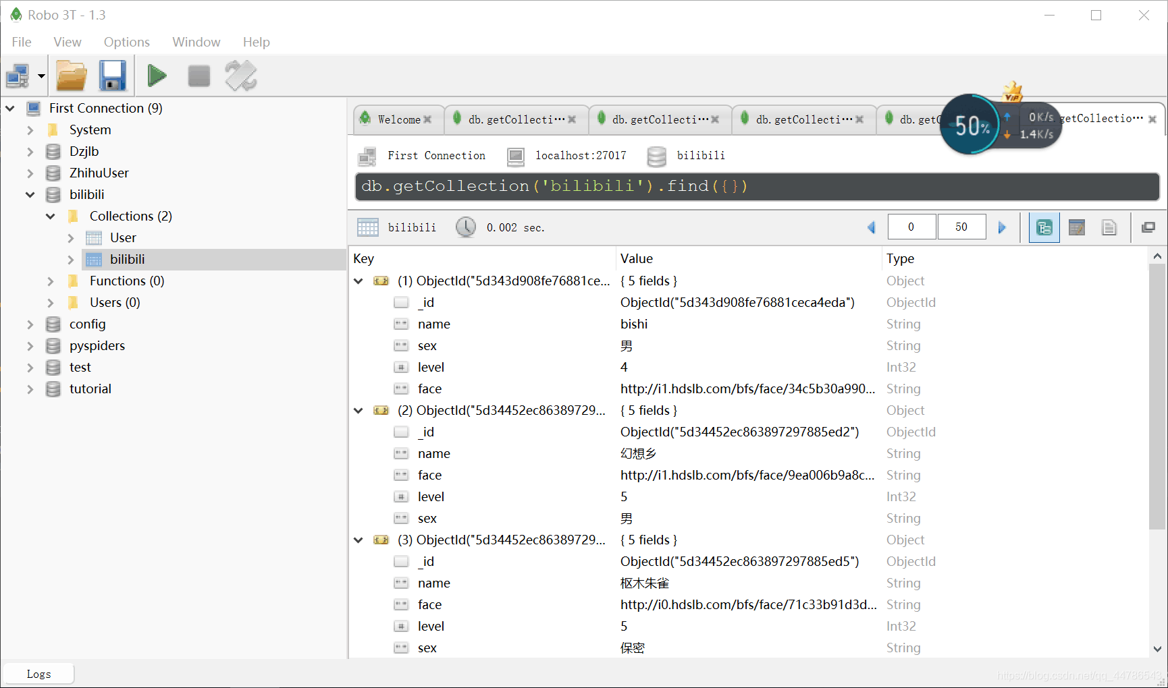Collapse document (3) in results
This screenshot has height=688, width=1168.
point(359,540)
